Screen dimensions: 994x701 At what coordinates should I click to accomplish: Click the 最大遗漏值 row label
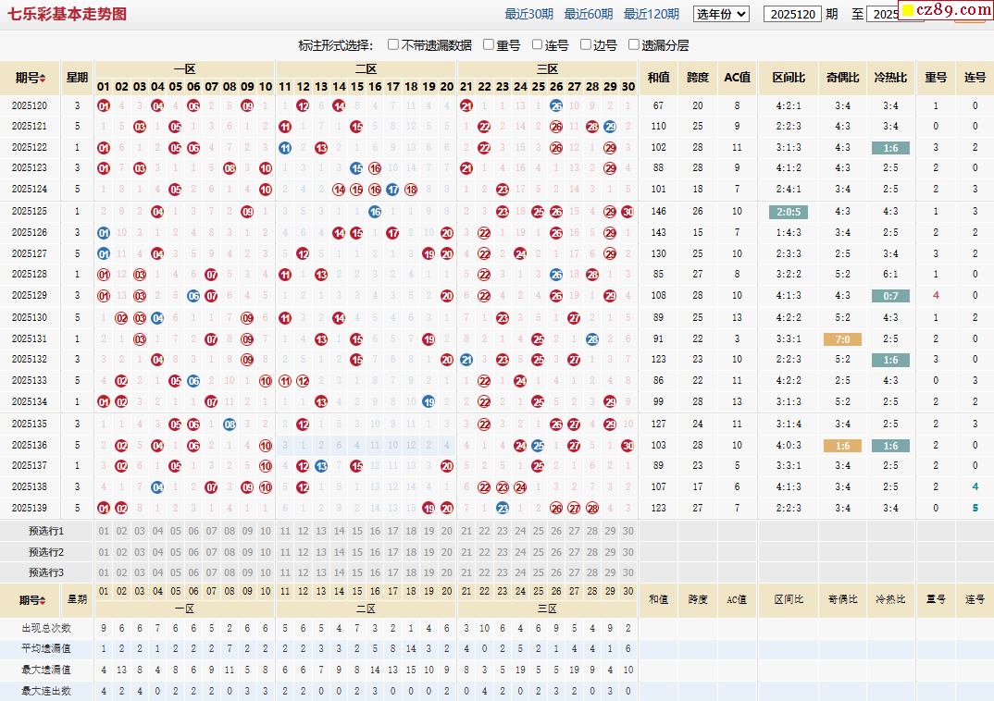click(46, 670)
